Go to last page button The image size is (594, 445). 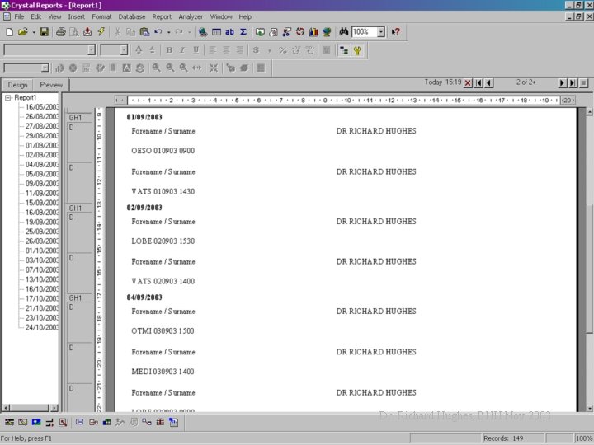[x=573, y=83]
